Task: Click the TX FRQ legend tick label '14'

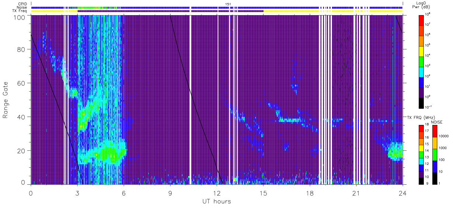Action: click(428, 151)
